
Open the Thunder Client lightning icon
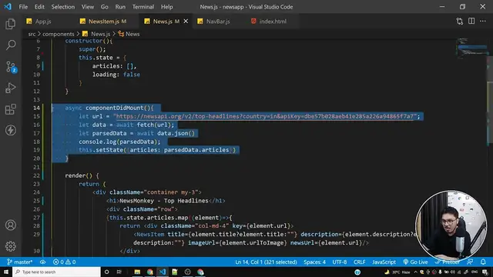point(10,130)
